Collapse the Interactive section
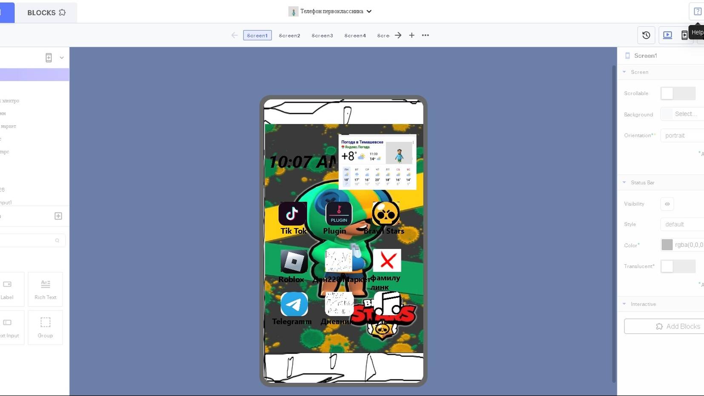 click(x=624, y=304)
